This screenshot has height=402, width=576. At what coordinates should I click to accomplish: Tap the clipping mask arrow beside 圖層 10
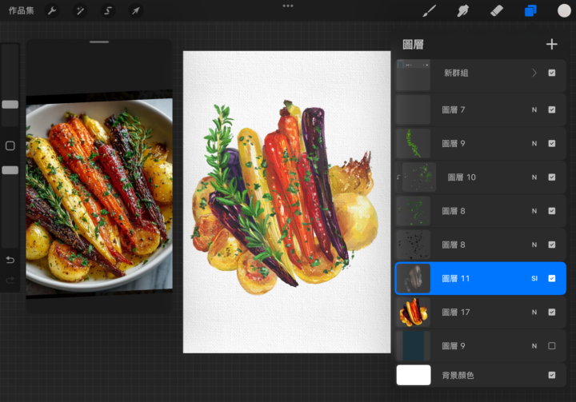398,177
